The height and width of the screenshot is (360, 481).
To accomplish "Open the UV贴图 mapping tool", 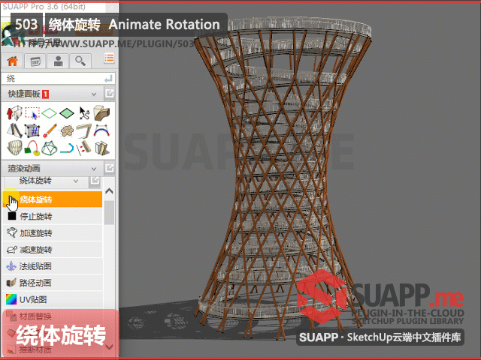I will [x=53, y=299].
